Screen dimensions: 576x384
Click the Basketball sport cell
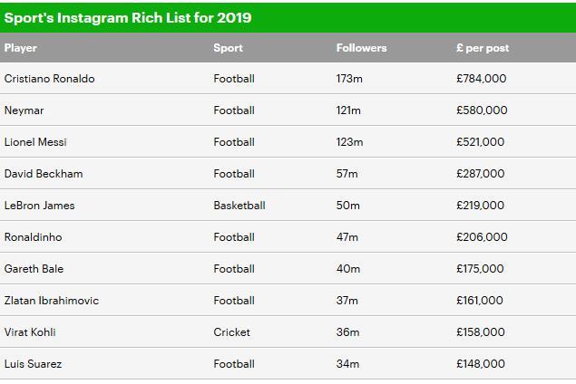tap(239, 206)
